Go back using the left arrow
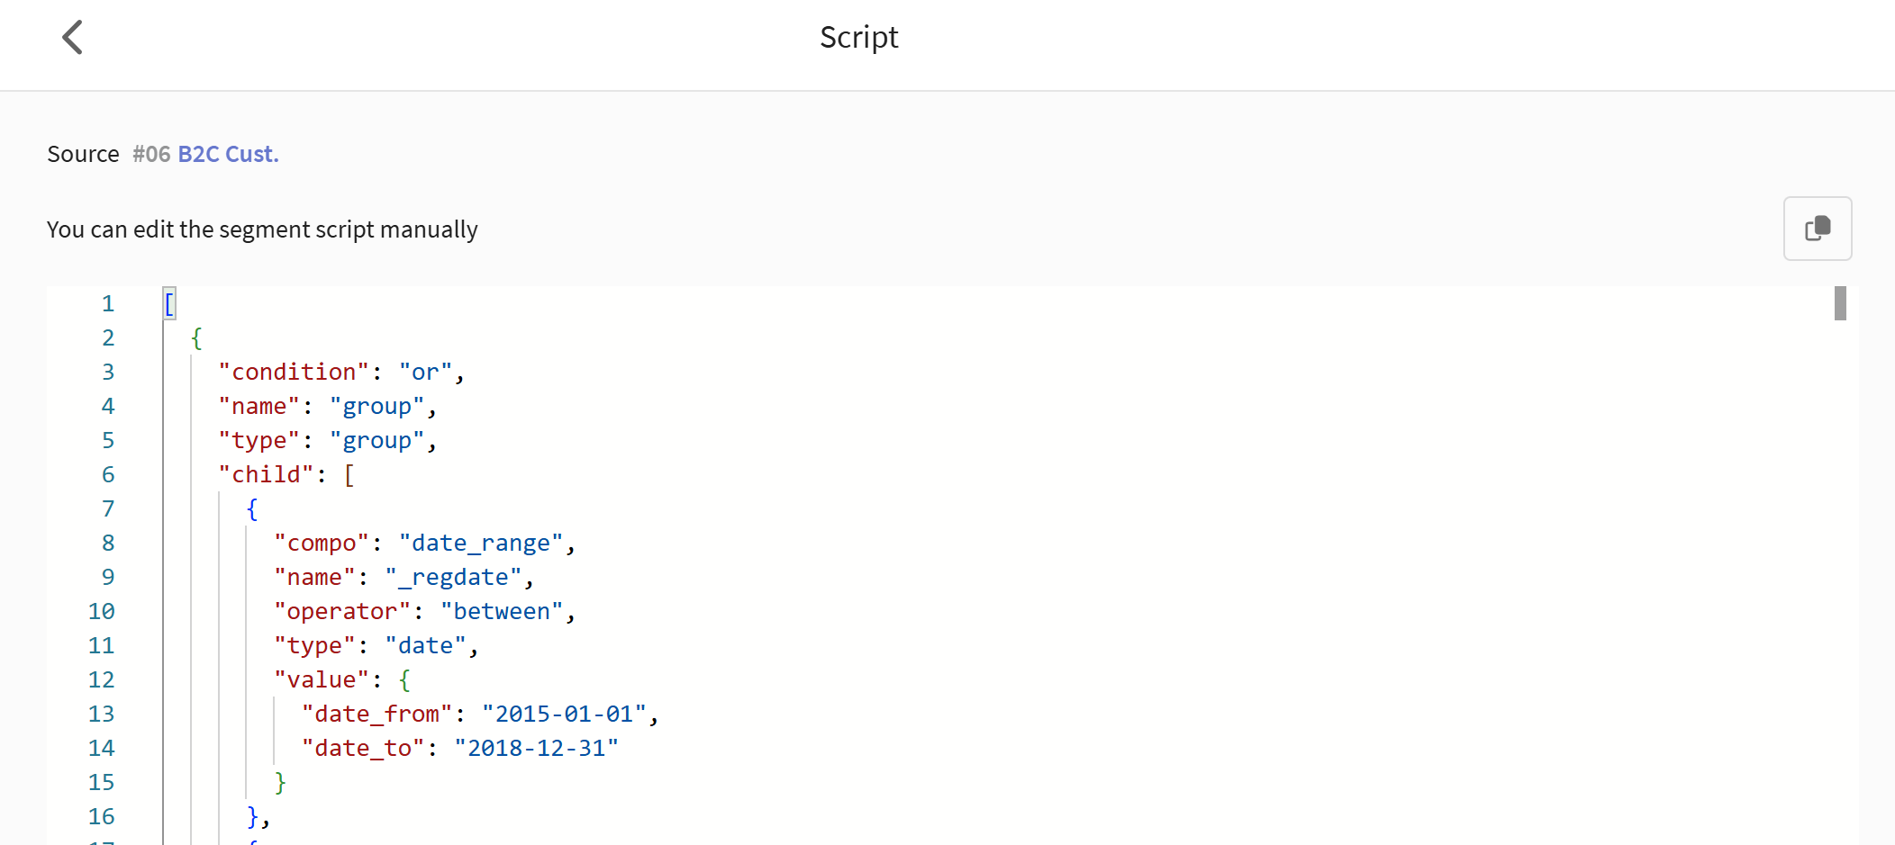Viewport: 1895px width, 845px height. (73, 38)
